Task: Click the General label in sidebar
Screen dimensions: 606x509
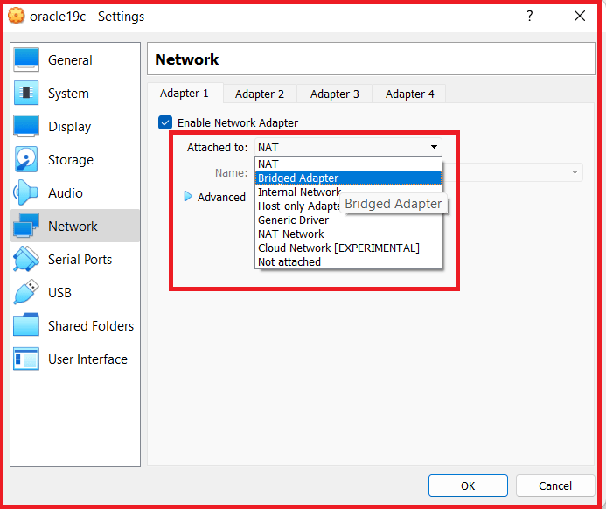Action: coord(70,60)
